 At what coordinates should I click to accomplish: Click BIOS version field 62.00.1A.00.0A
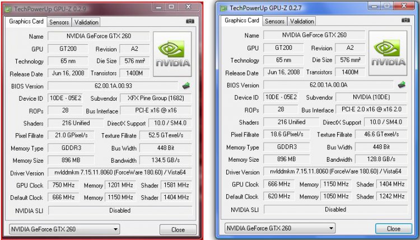[328, 85]
